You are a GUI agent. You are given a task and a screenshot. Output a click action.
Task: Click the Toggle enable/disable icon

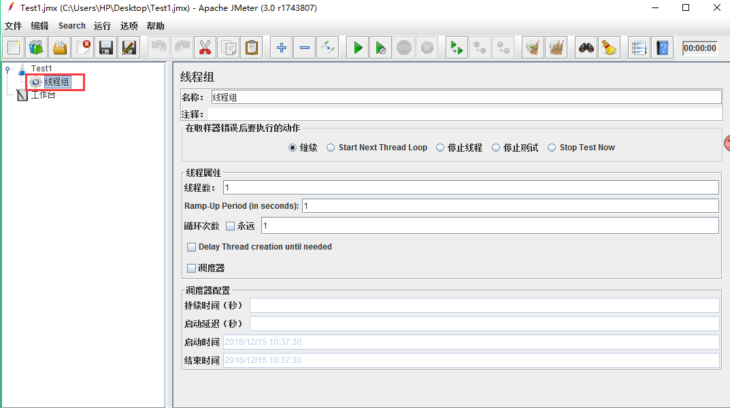point(328,48)
